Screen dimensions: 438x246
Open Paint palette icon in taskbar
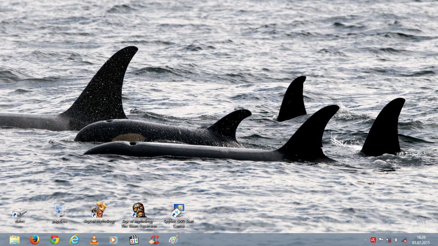click(x=173, y=240)
